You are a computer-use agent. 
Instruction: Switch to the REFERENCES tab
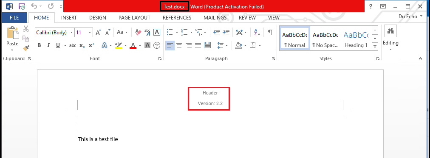click(x=177, y=18)
